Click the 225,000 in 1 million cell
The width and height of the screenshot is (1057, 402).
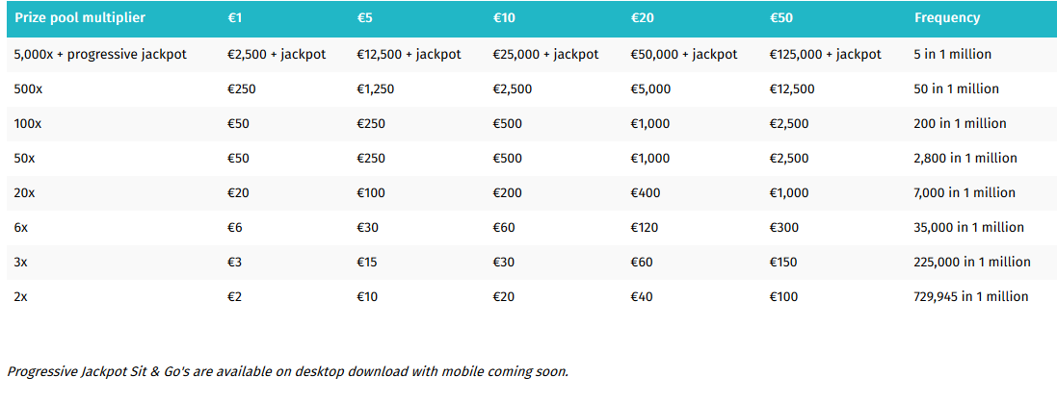(x=972, y=262)
